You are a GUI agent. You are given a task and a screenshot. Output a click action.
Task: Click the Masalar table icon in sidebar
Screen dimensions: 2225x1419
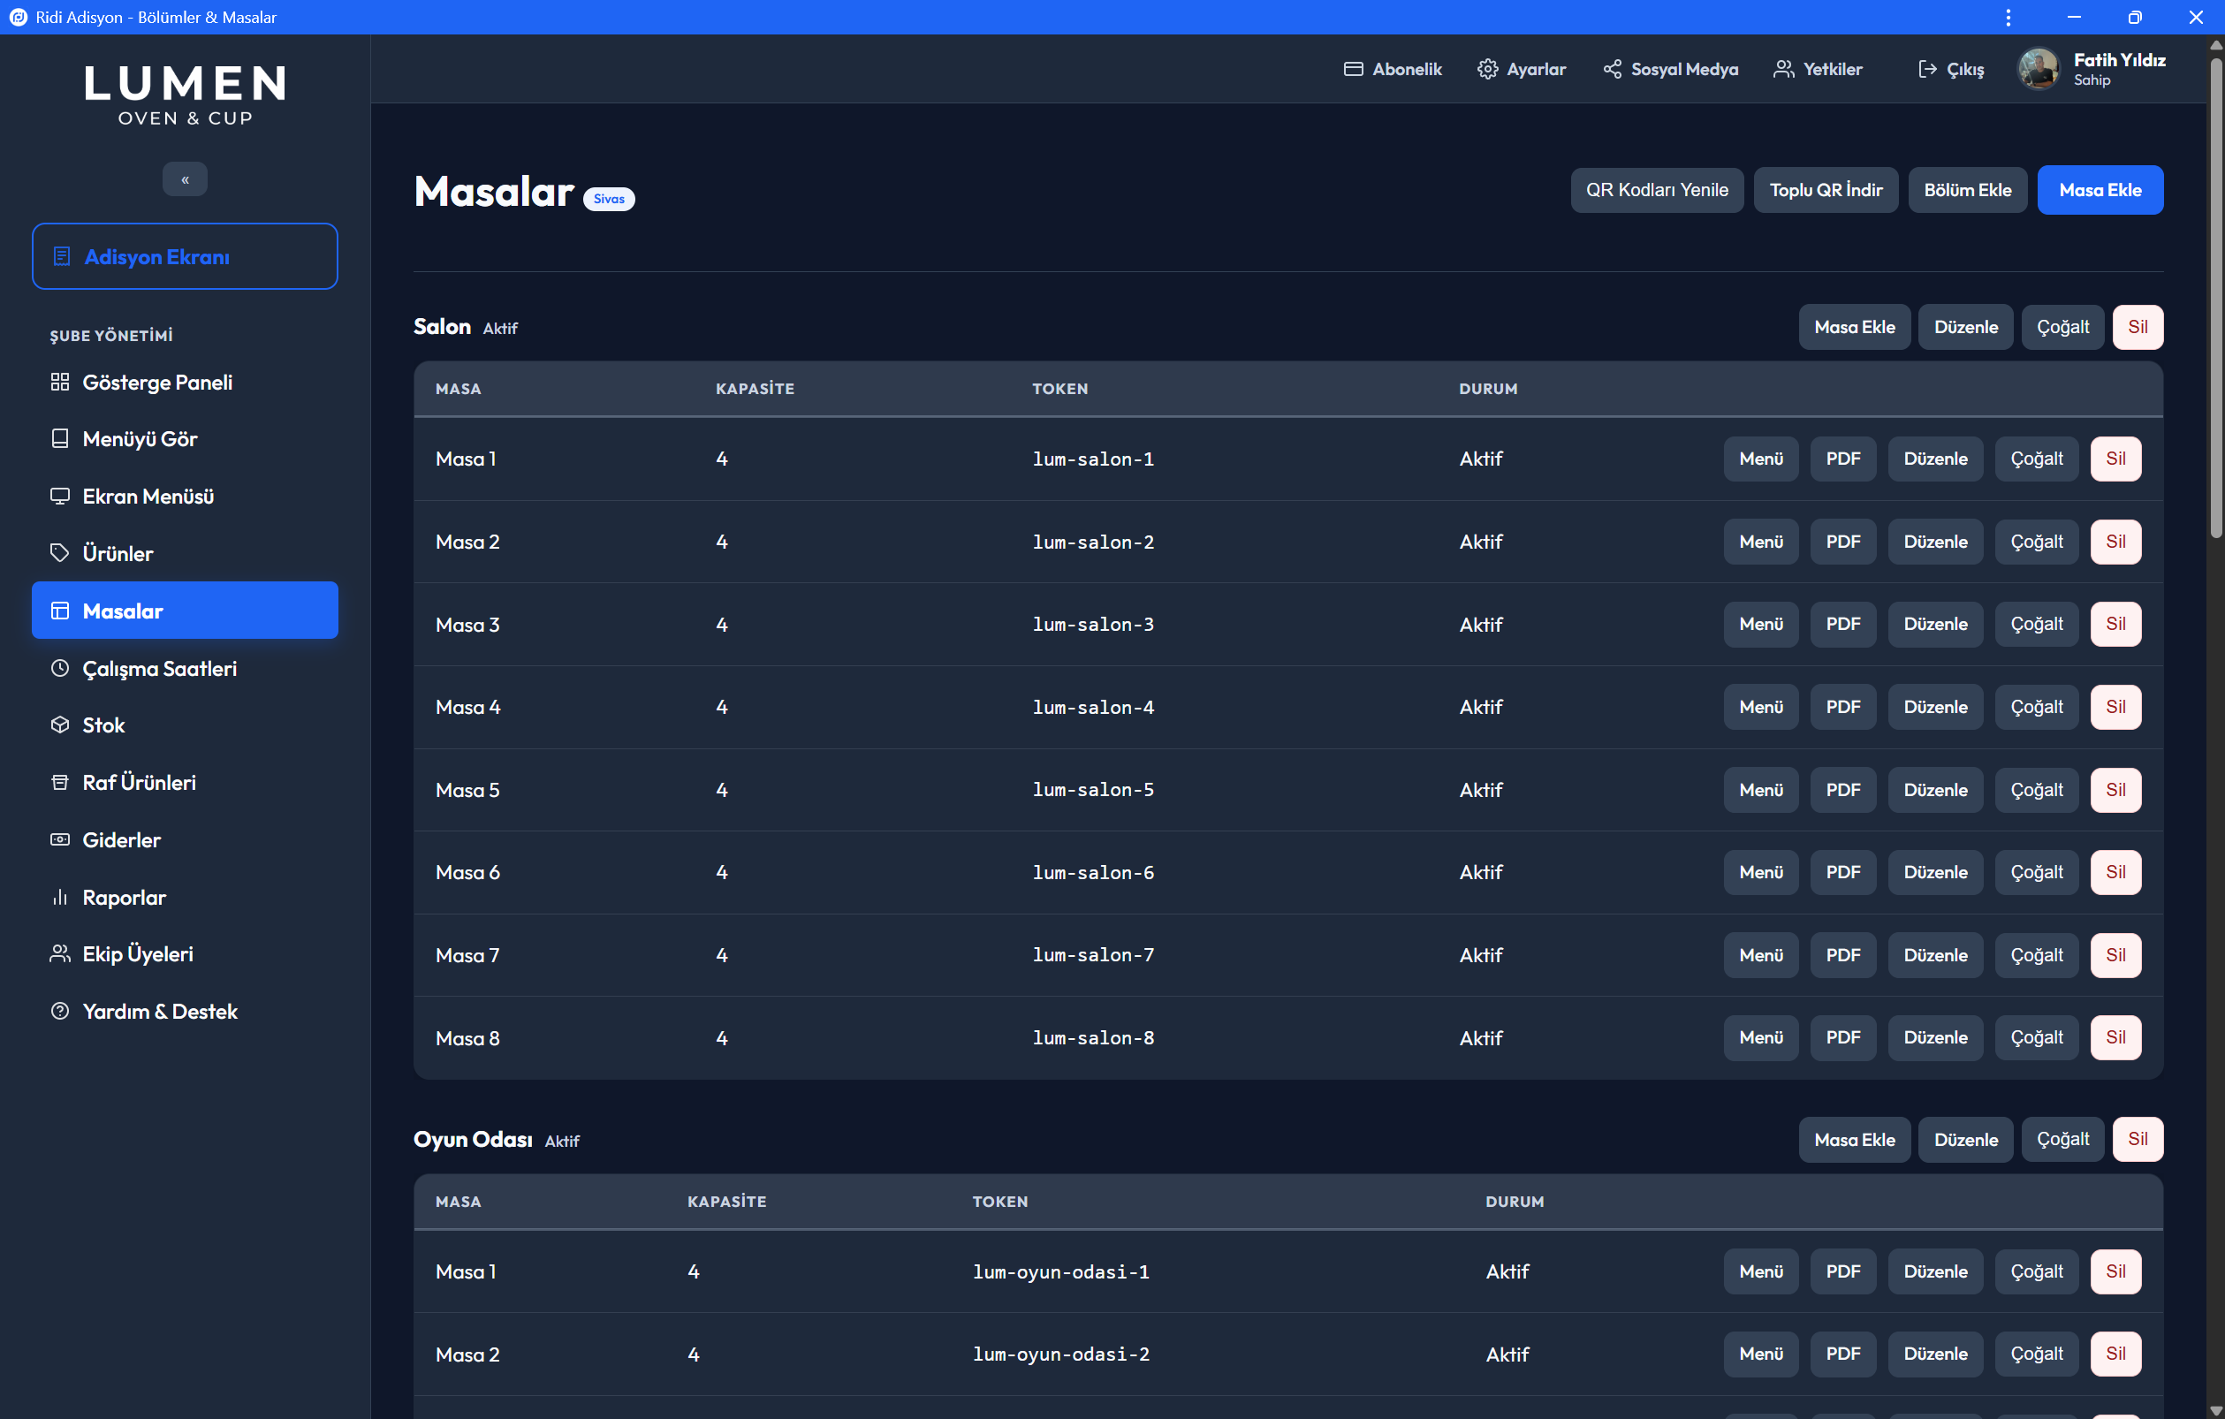pyautogui.click(x=60, y=611)
